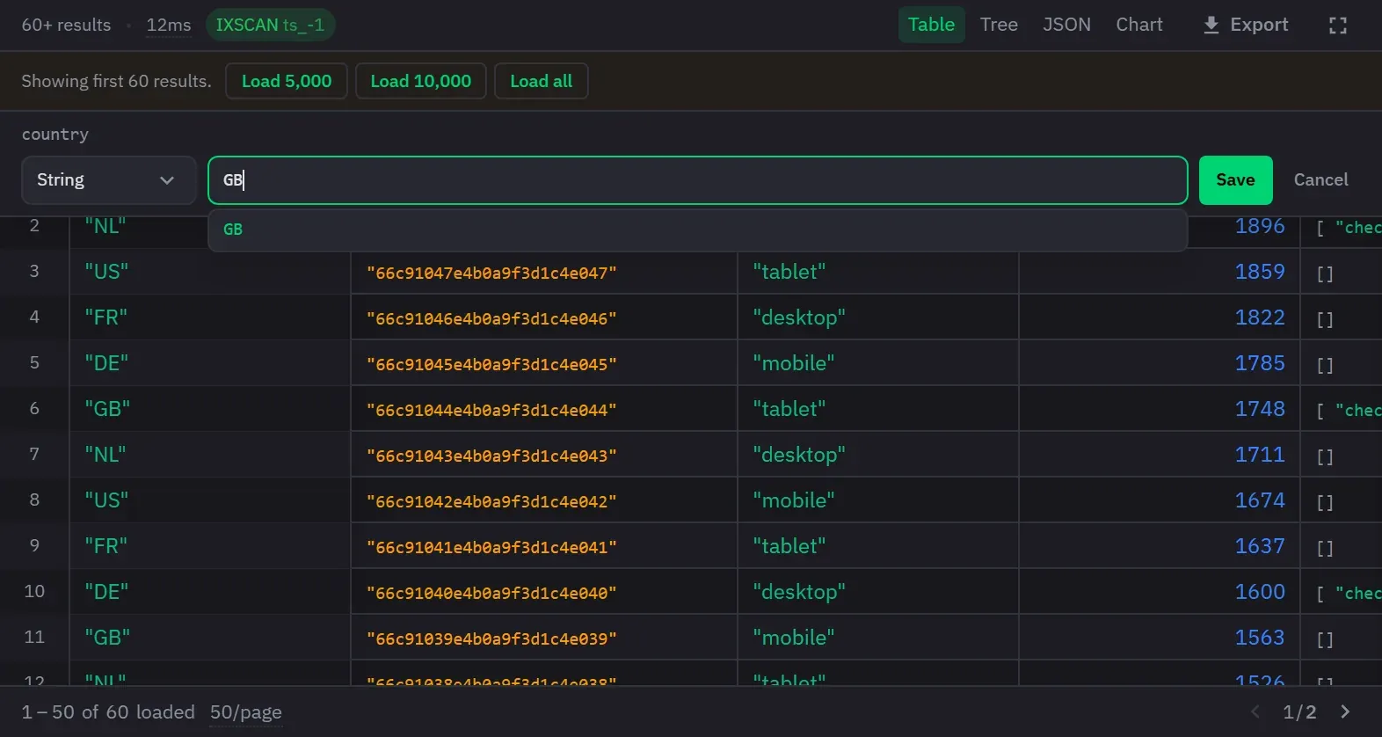Click value 1859
Viewport: 1382px width, 737px height.
pos(1260,272)
